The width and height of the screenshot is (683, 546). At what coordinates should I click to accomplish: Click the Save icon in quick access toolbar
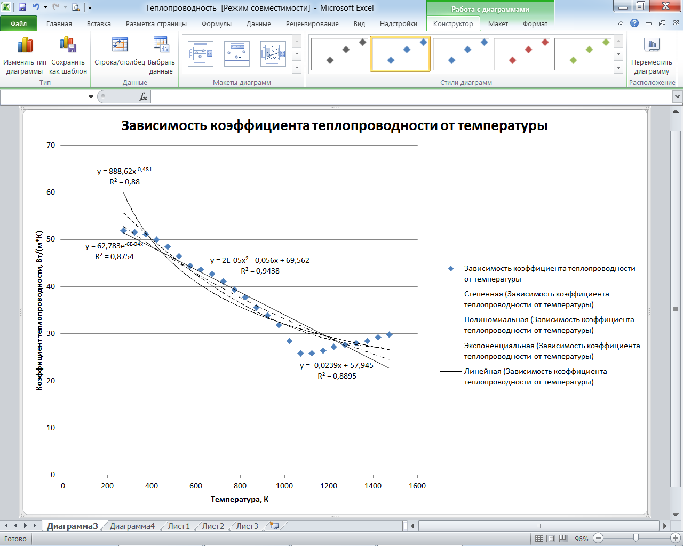tap(22, 7)
